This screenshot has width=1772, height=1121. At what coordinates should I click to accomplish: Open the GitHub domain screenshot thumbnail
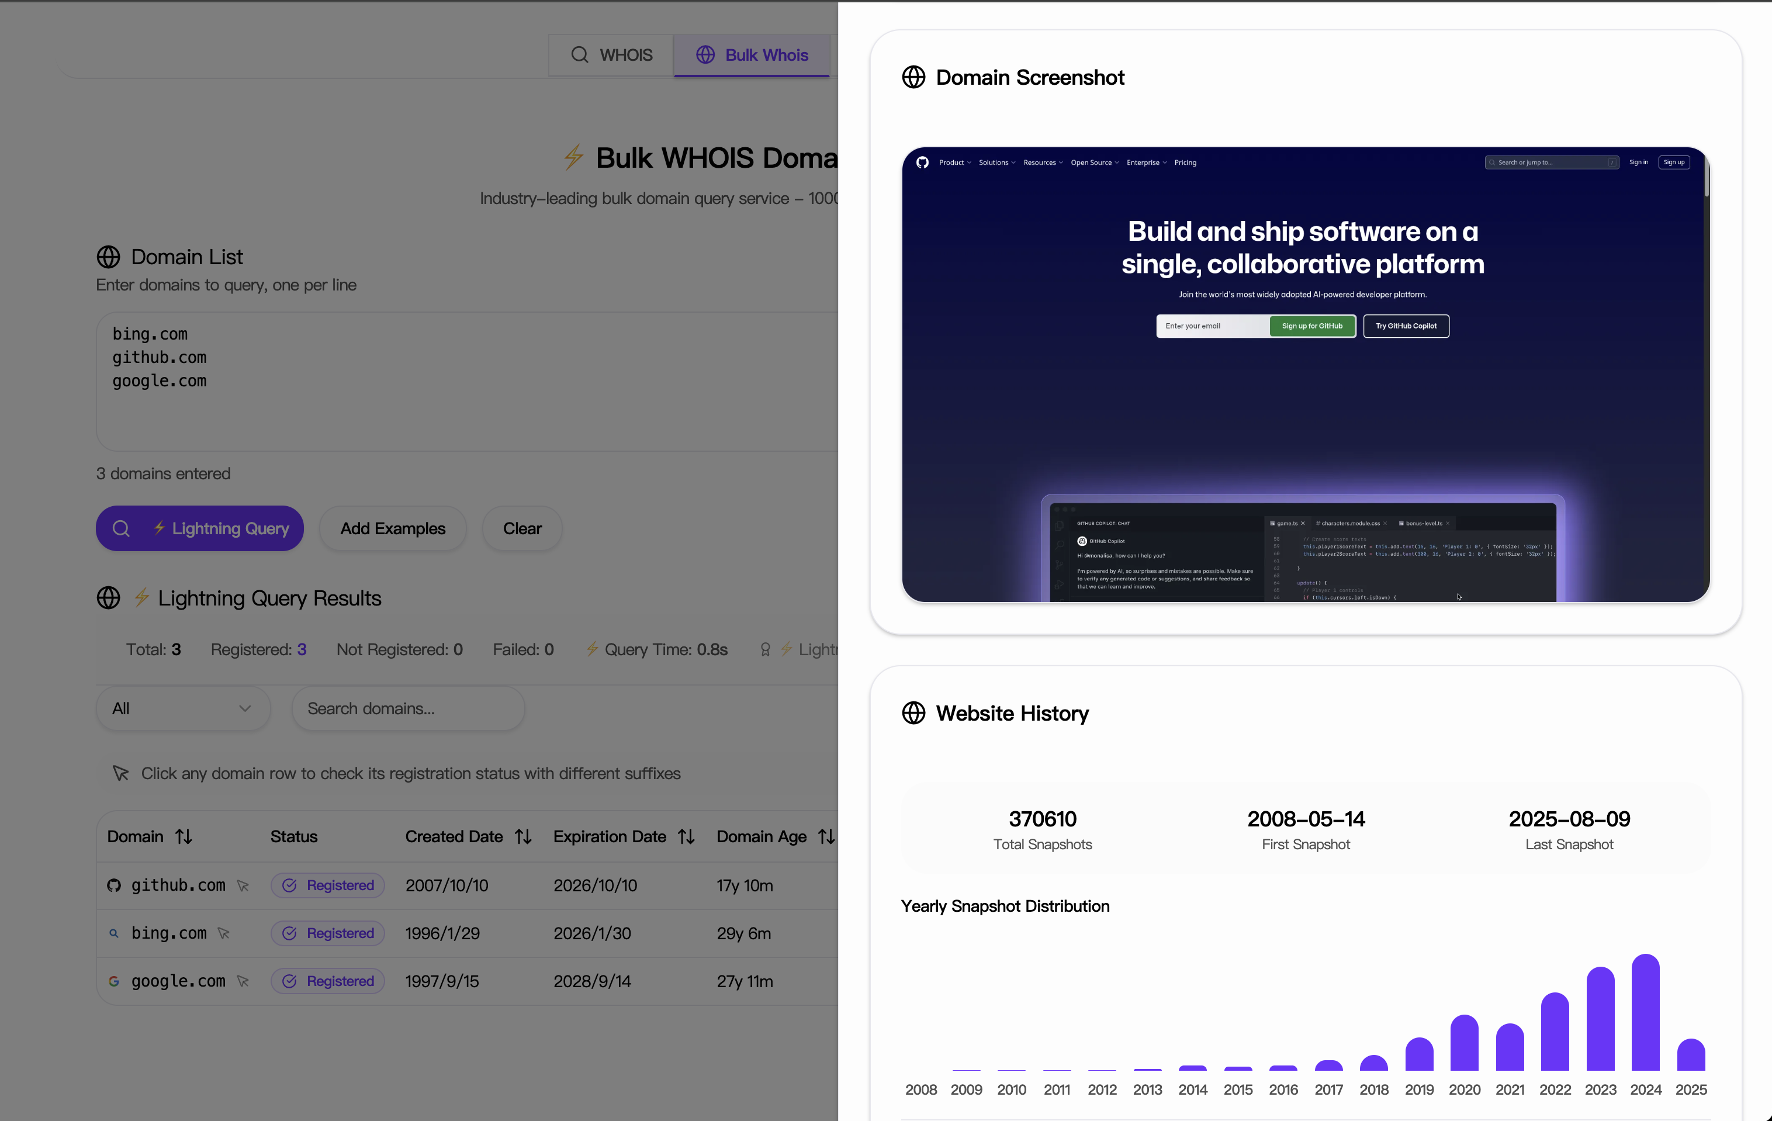tap(1306, 375)
